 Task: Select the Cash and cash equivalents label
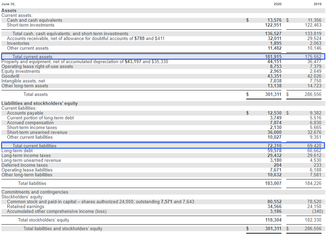click(35, 20)
